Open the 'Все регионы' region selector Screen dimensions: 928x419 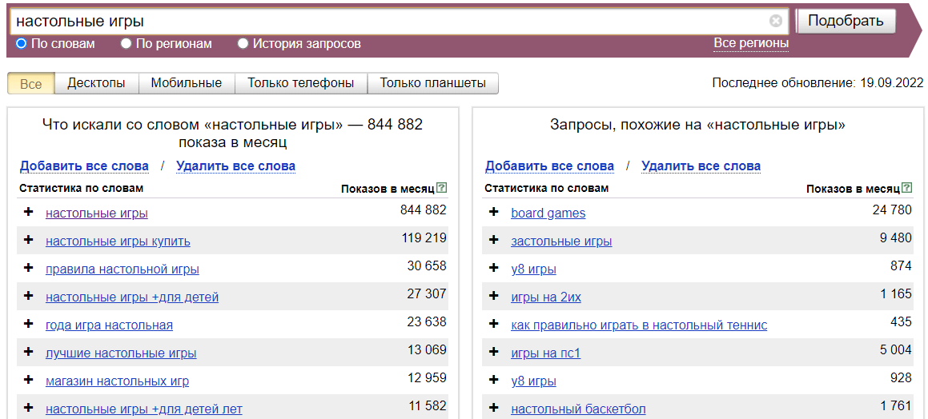(751, 43)
